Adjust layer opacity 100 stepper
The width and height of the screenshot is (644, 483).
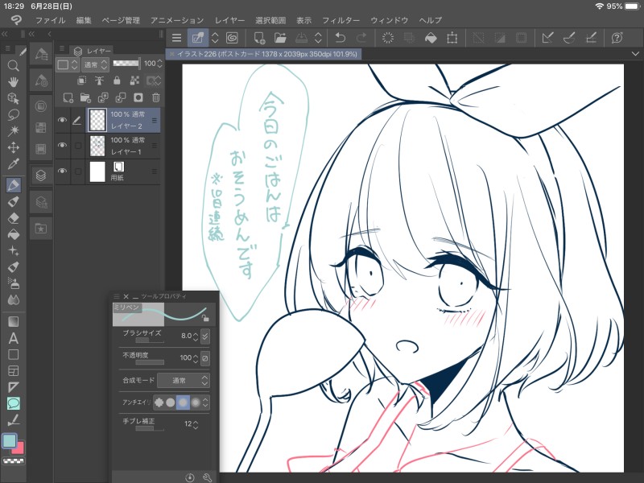point(159,64)
